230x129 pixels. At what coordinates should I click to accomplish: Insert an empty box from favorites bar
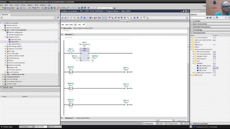coord(75,25)
